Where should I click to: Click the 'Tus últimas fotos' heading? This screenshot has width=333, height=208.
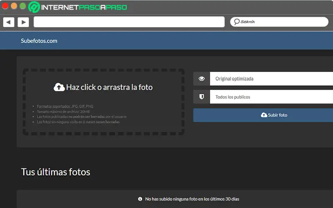[56, 172]
